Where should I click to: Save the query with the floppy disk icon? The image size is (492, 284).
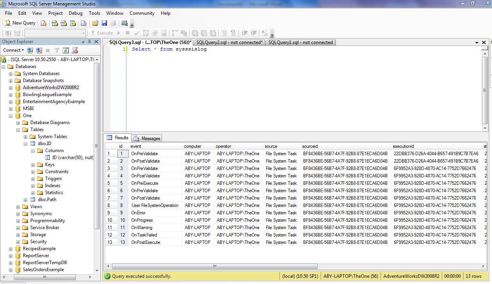click(x=104, y=23)
